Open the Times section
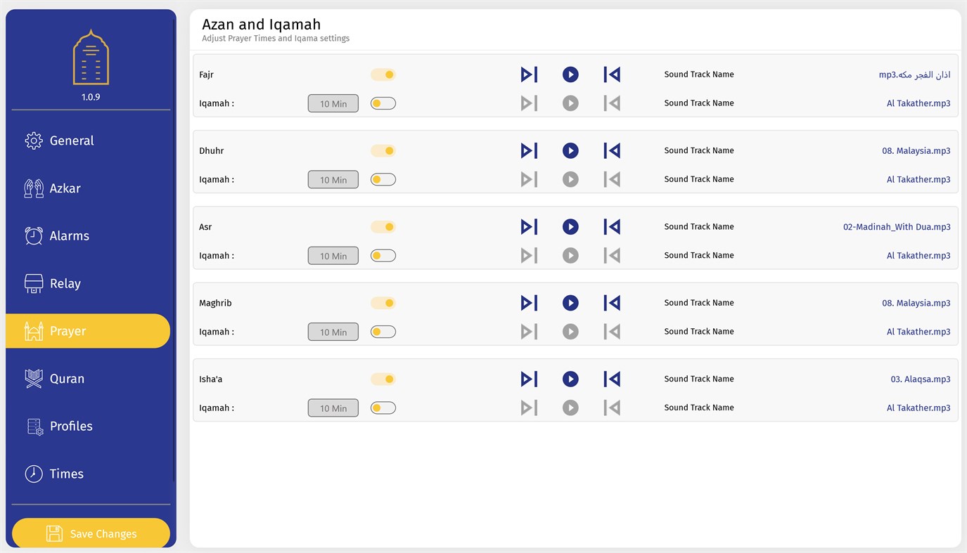Image resolution: width=967 pixels, height=553 pixels. pos(66,474)
